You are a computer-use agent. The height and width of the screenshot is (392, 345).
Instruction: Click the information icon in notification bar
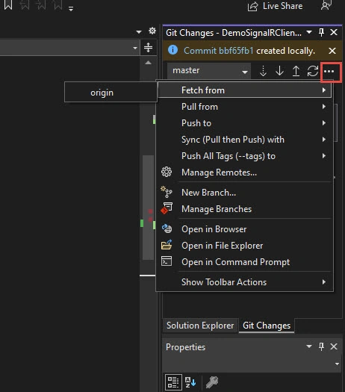172,50
